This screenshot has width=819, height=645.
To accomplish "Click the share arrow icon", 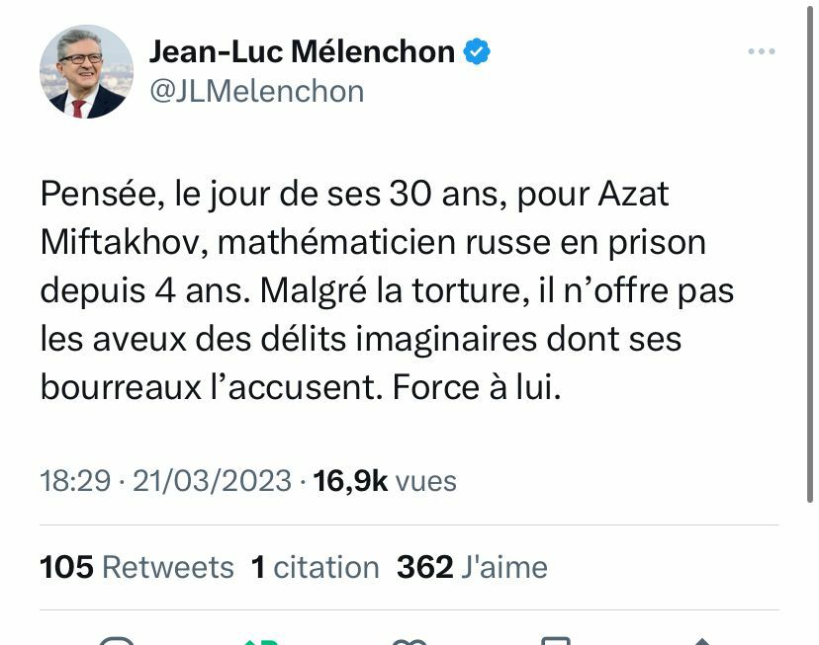I will [702, 641].
